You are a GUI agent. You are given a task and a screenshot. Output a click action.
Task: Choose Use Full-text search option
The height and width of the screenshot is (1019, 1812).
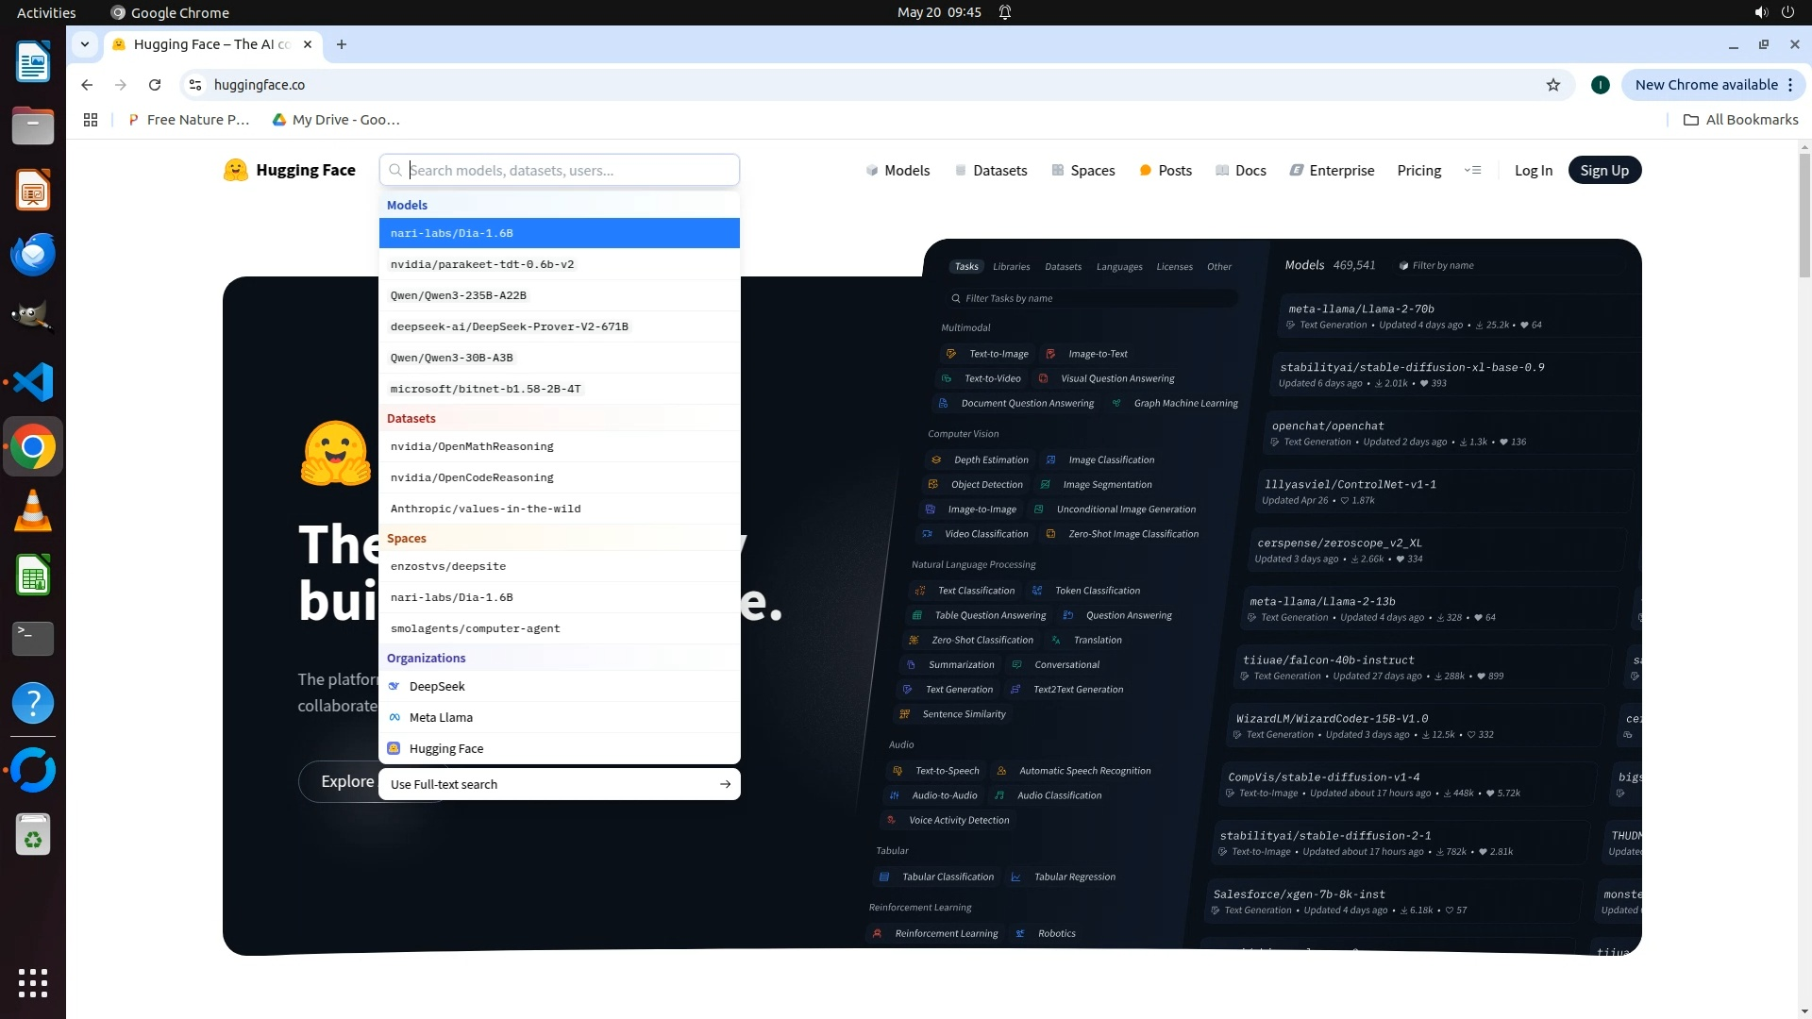[559, 784]
